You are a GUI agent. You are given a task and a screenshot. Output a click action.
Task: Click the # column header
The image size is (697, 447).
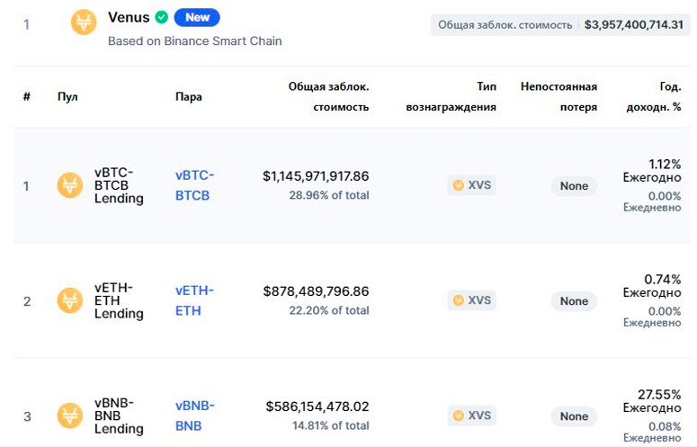tap(27, 96)
